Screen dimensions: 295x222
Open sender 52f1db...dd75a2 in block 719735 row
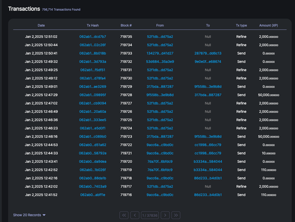pyautogui.click(x=160, y=37)
